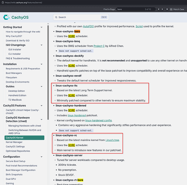Collapse the Configuration section chevron
The height and width of the screenshot is (185, 187).
point(41,157)
